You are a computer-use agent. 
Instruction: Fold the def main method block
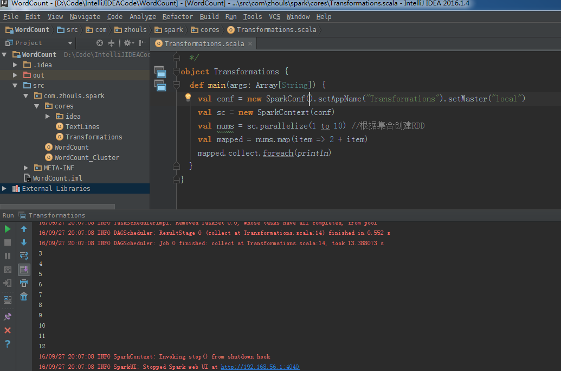point(176,85)
